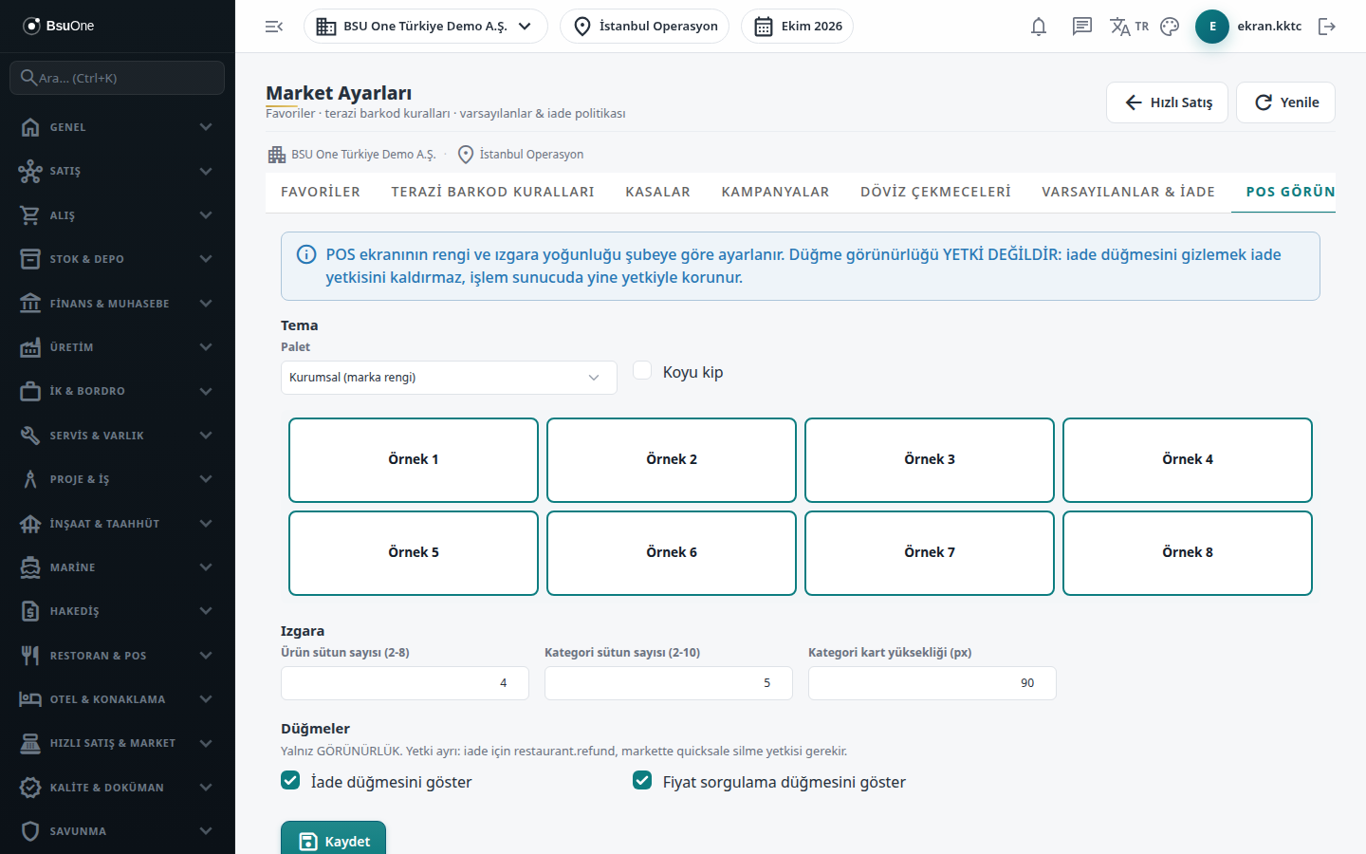Expand the Finans & Muhasebe menu
Viewport: 1366px width, 854px height.
point(118,304)
